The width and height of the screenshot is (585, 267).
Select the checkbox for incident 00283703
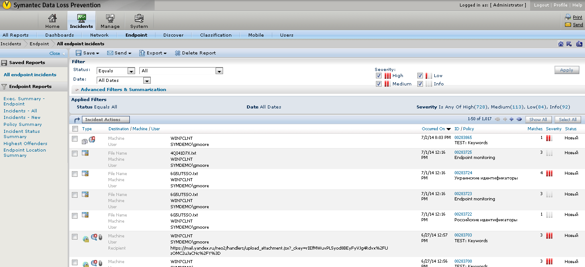pos(75,236)
